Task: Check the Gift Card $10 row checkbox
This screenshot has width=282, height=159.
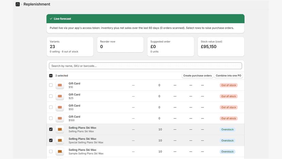Action: (x=51, y=85)
